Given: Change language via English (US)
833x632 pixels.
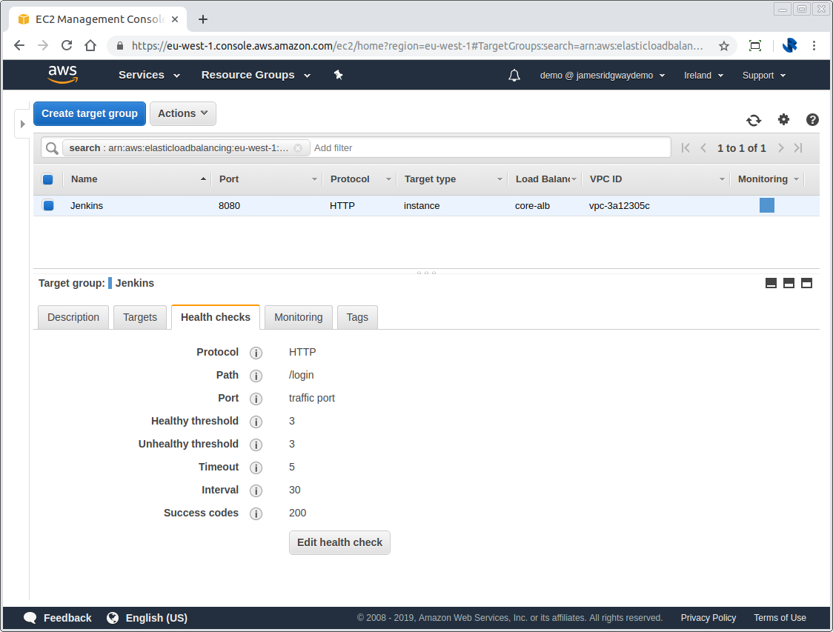Looking at the screenshot, I should 156,618.
